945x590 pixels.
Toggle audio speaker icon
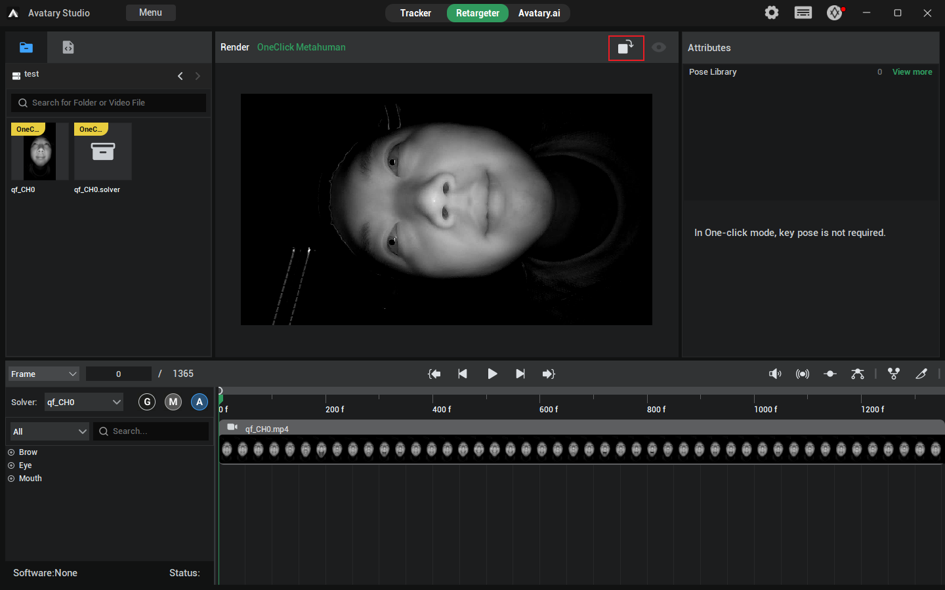click(775, 374)
